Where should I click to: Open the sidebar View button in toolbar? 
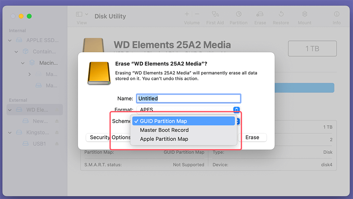tap(79, 14)
